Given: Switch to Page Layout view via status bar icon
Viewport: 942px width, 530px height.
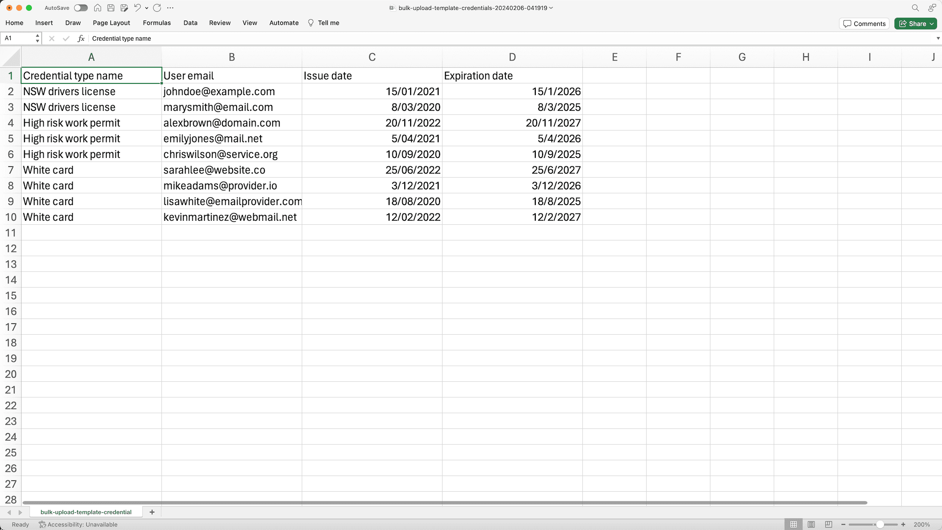Looking at the screenshot, I should [811, 524].
